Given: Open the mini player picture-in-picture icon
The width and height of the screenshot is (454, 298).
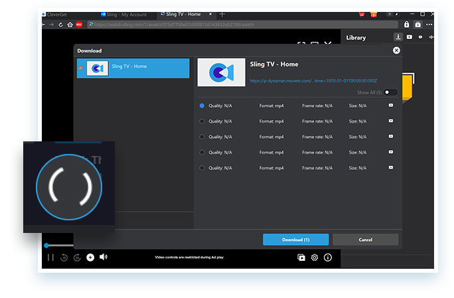Looking at the screenshot, I should [301, 258].
